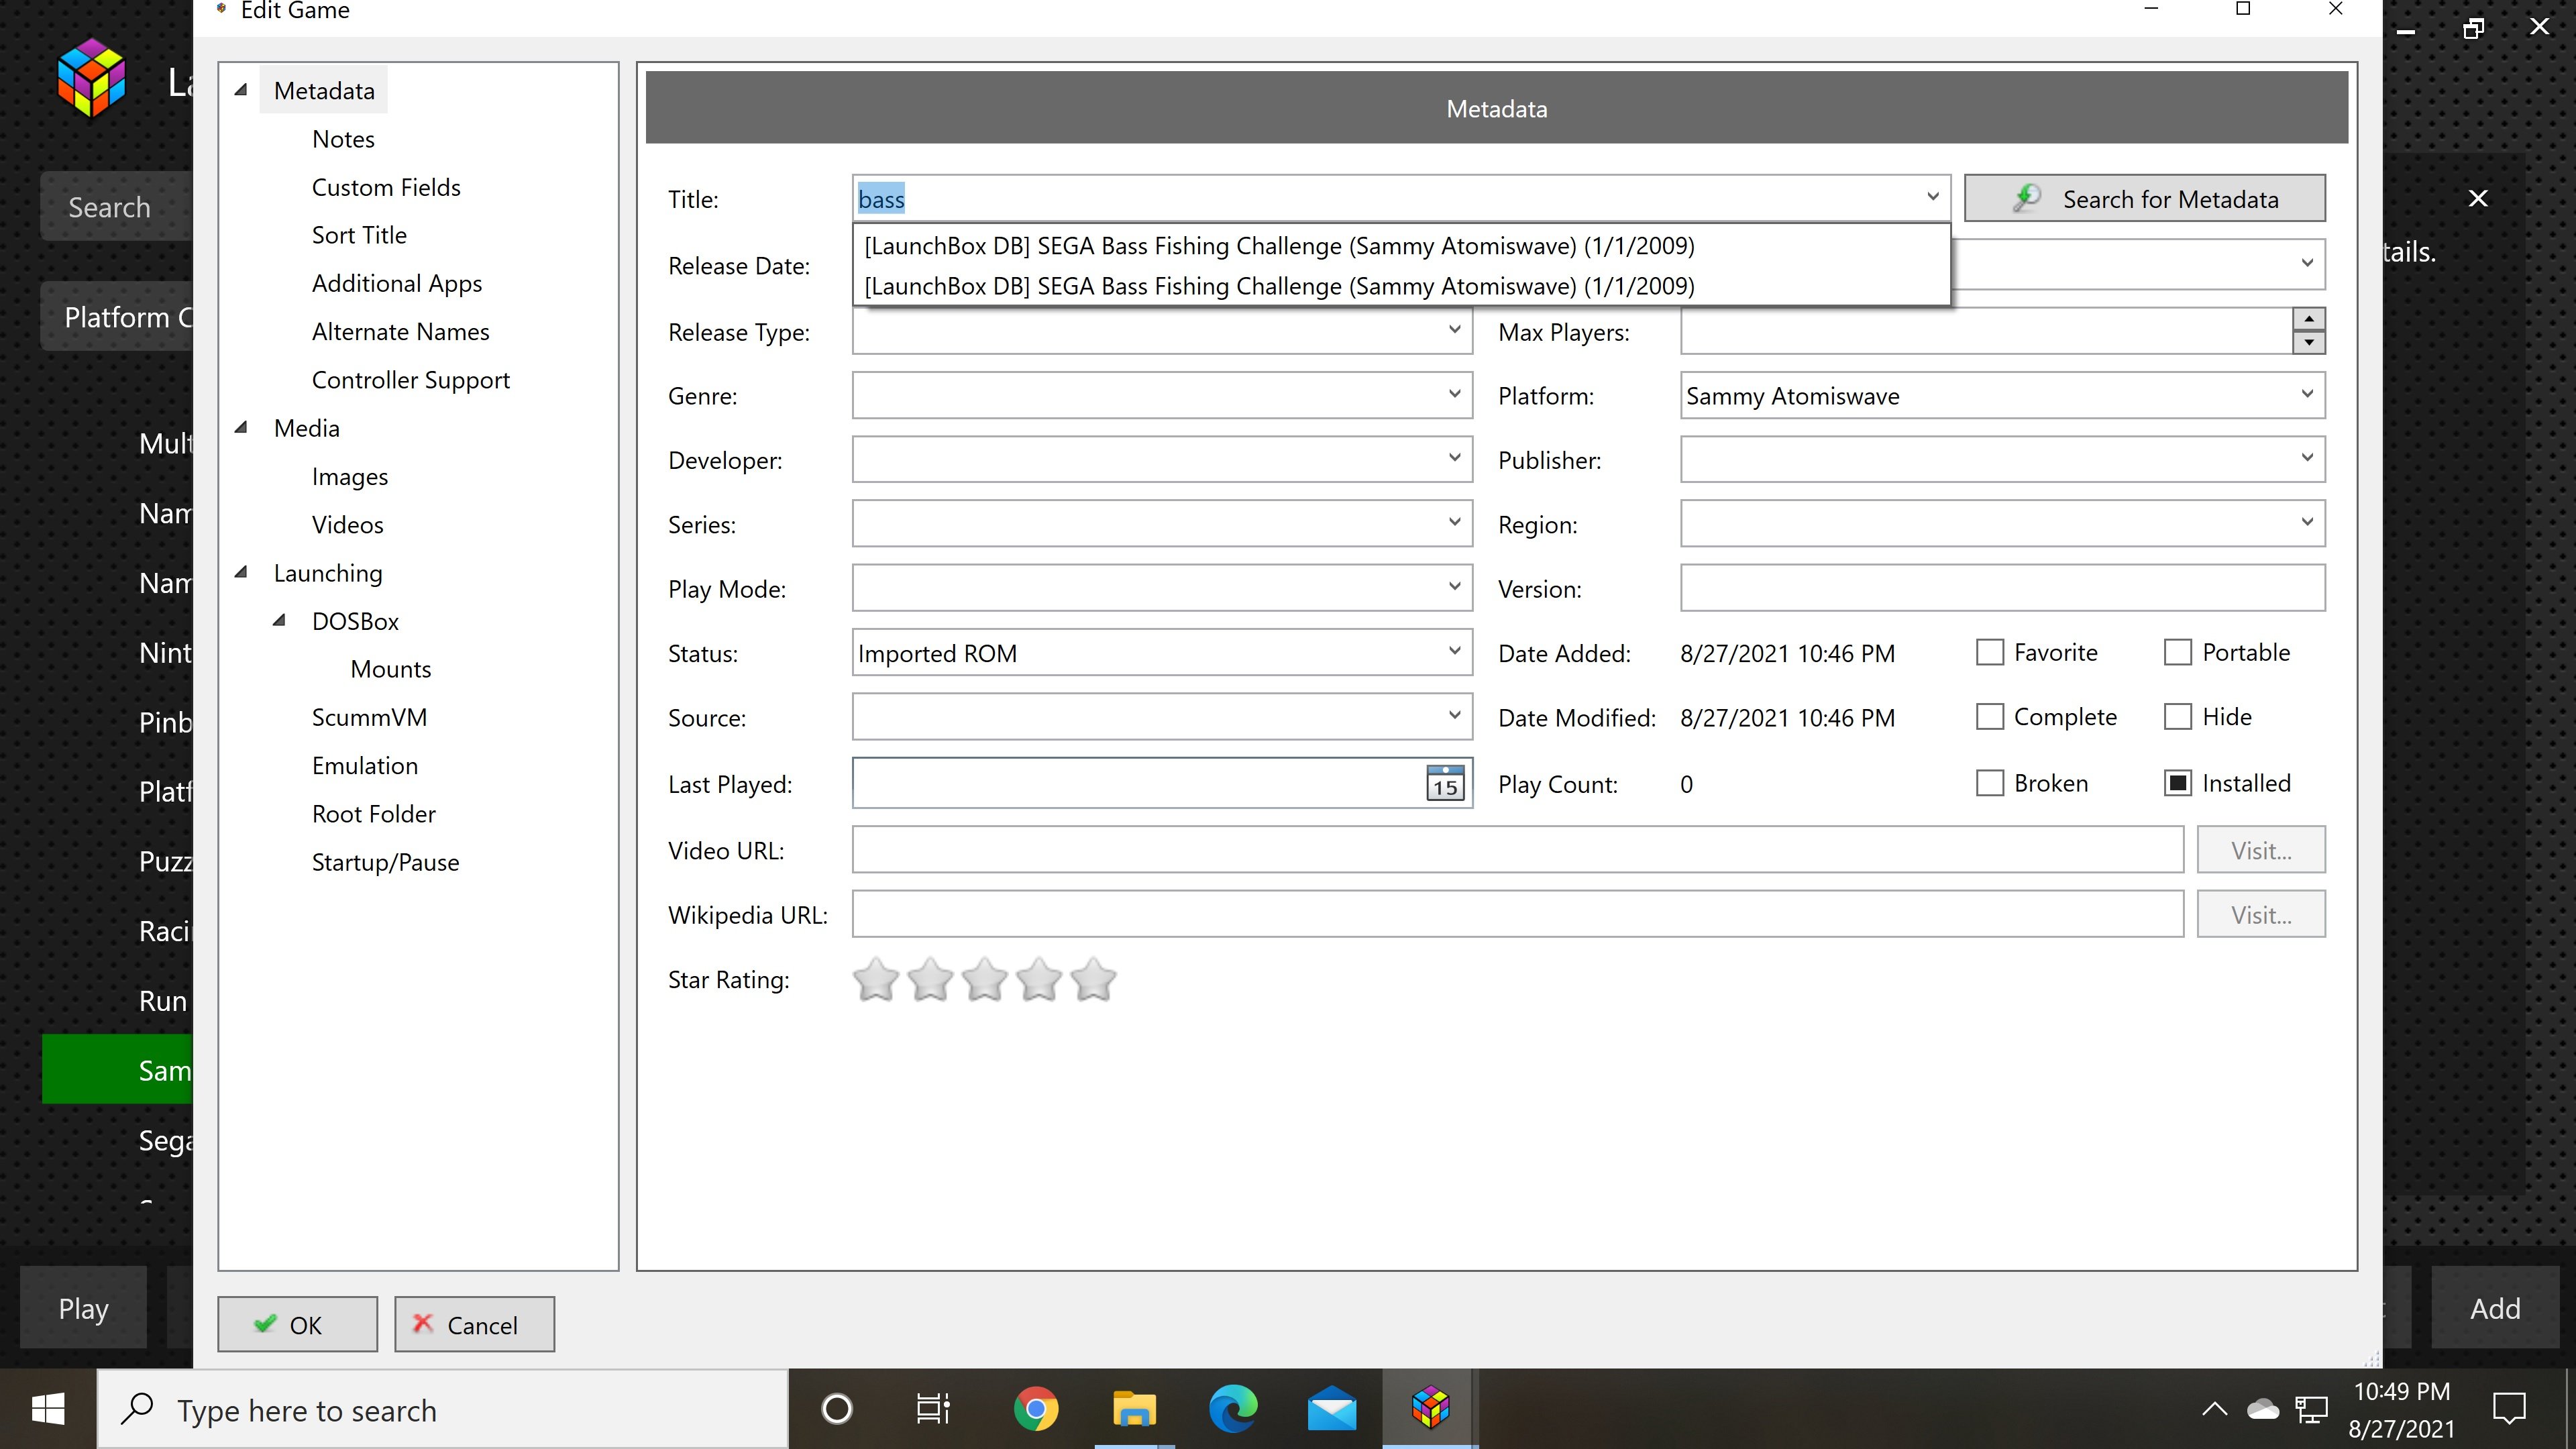This screenshot has width=2576, height=1449.
Task: Set Star Rating to four stars
Action: point(1039,979)
